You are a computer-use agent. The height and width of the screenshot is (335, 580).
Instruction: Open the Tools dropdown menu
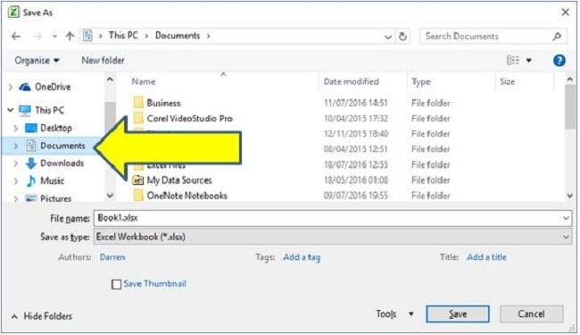tap(394, 314)
